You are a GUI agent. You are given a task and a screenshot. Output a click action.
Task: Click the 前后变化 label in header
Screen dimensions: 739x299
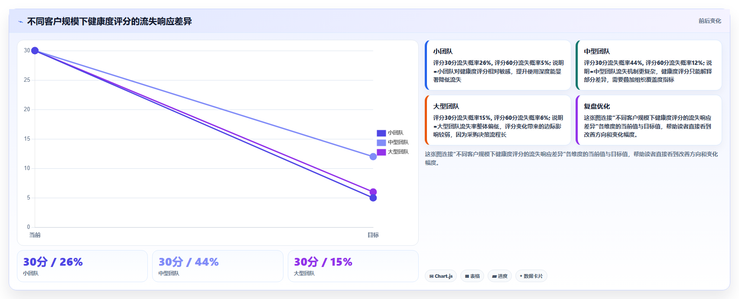[x=710, y=21]
